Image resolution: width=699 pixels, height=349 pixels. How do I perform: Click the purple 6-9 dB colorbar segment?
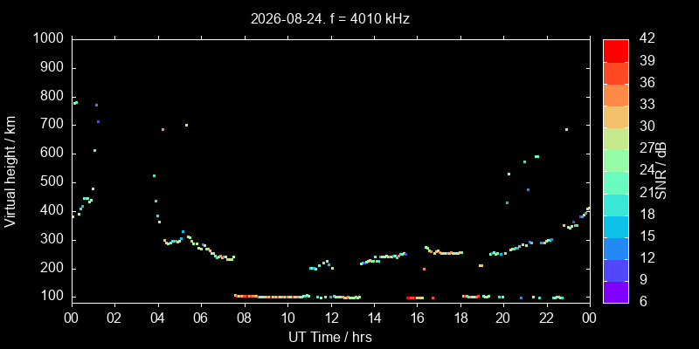tap(616, 292)
